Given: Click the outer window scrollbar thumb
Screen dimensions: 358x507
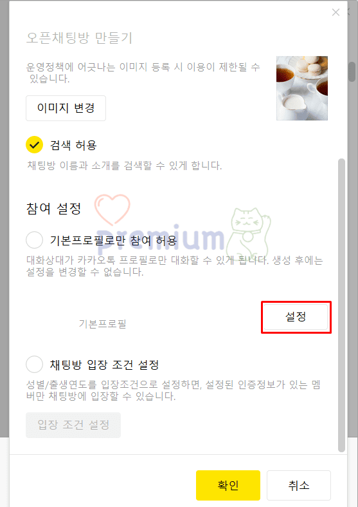Looking at the screenshot, I should coord(352,71).
